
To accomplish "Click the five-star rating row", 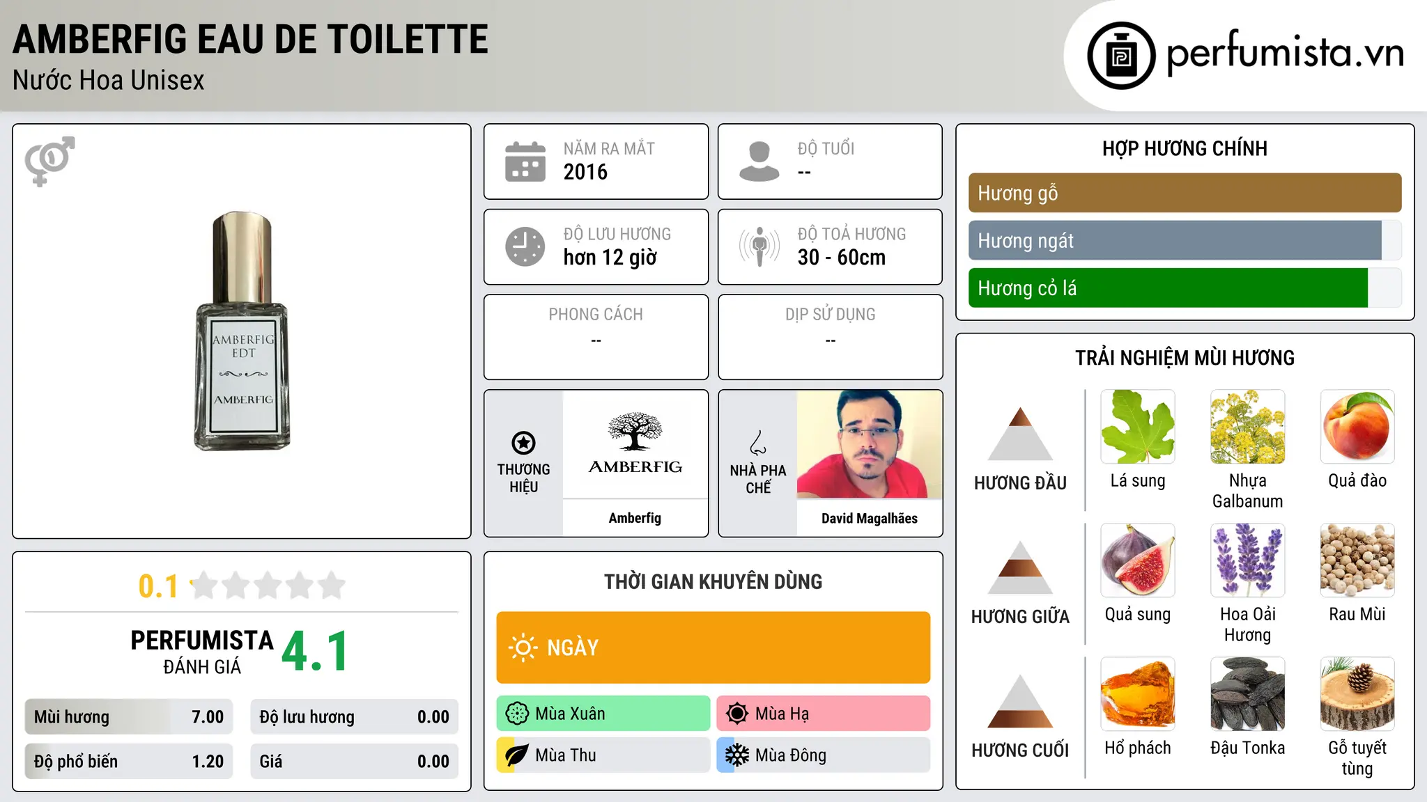I will coord(268,585).
